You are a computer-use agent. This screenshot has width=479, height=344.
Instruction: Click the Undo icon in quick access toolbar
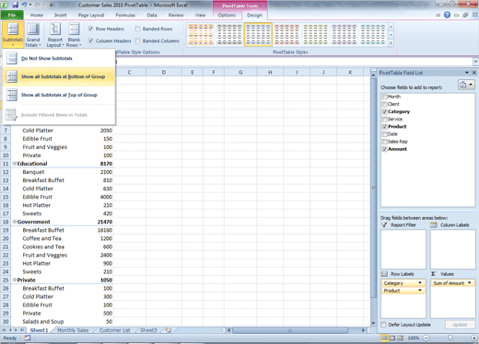(x=24, y=5)
